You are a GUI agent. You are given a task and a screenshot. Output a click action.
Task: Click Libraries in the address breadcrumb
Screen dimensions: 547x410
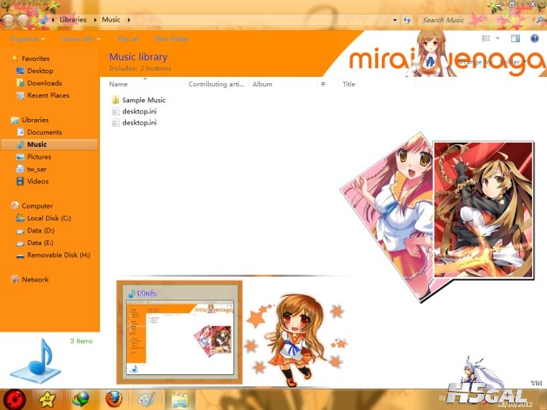(x=73, y=19)
